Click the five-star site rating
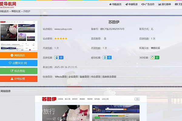This screenshot has width=182, height=121. tap(61, 38)
